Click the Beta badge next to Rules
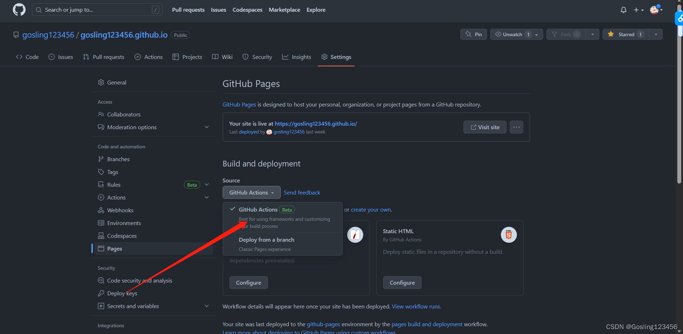Viewport: 683px width, 334px height. (x=192, y=185)
